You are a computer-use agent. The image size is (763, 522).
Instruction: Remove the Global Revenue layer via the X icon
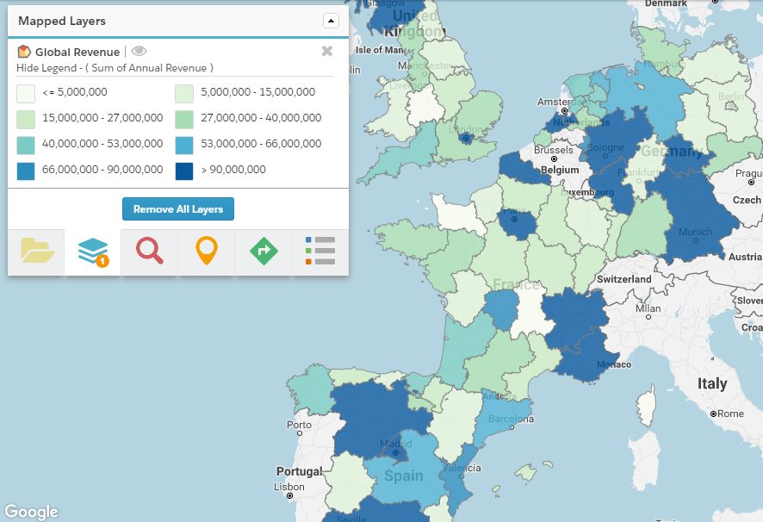click(326, 51)
